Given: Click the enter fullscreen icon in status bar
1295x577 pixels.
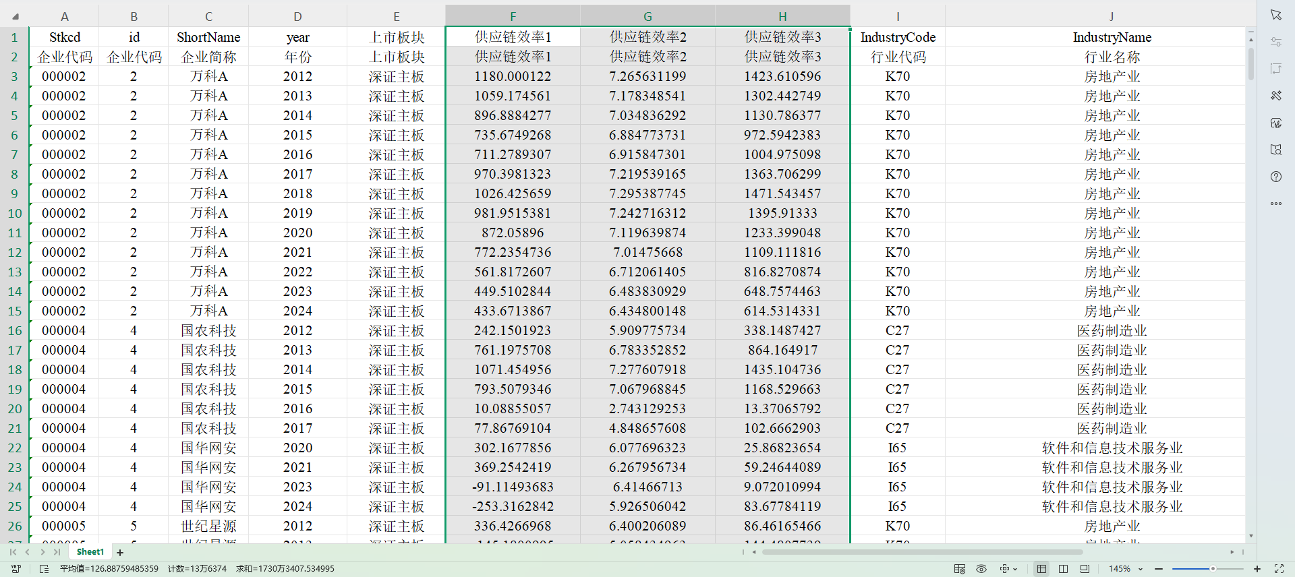Looking at the screenshot, I should pos(1279,569).
